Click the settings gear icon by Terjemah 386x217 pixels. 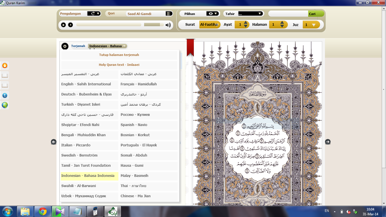coord(65,46)
